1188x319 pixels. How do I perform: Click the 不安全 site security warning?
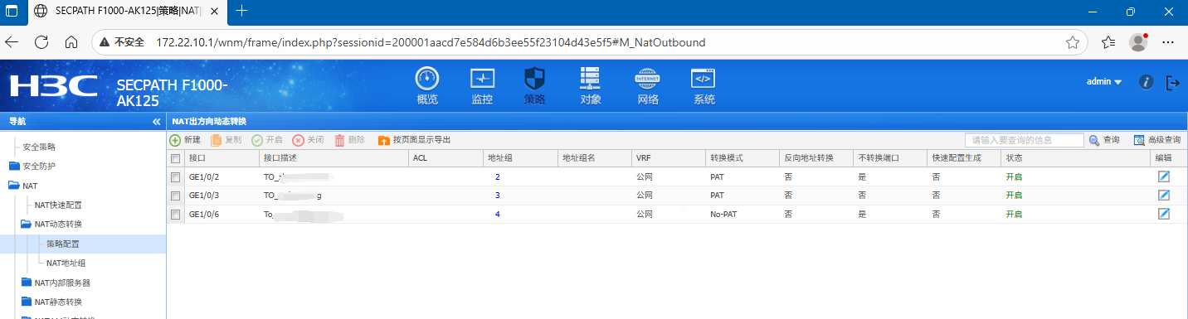coord(123,41)
